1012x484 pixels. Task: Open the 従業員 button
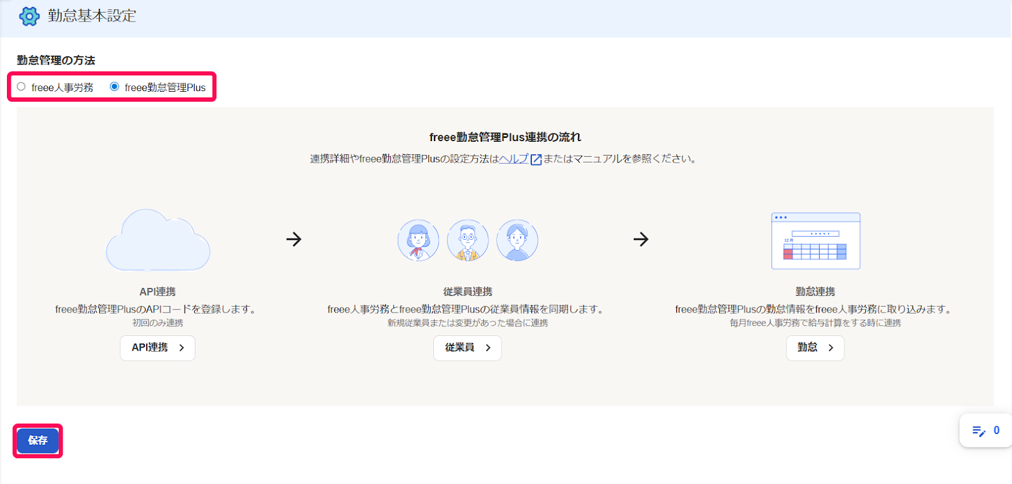(467, 348)
